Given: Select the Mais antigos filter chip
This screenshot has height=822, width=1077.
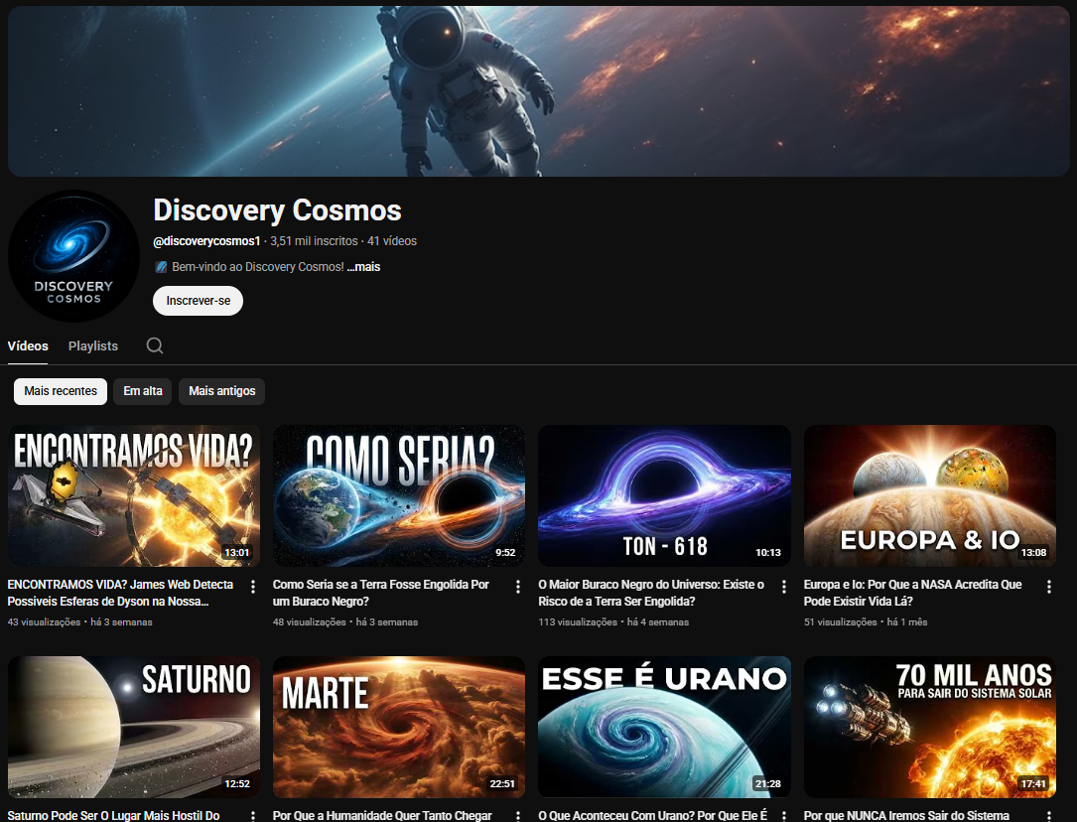Looking at the screenshot, I should point(222,391).
